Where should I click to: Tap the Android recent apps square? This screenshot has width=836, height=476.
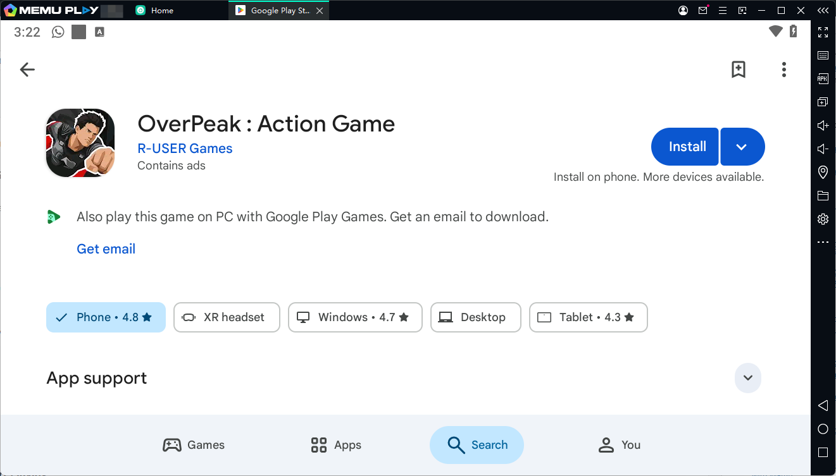823,453
